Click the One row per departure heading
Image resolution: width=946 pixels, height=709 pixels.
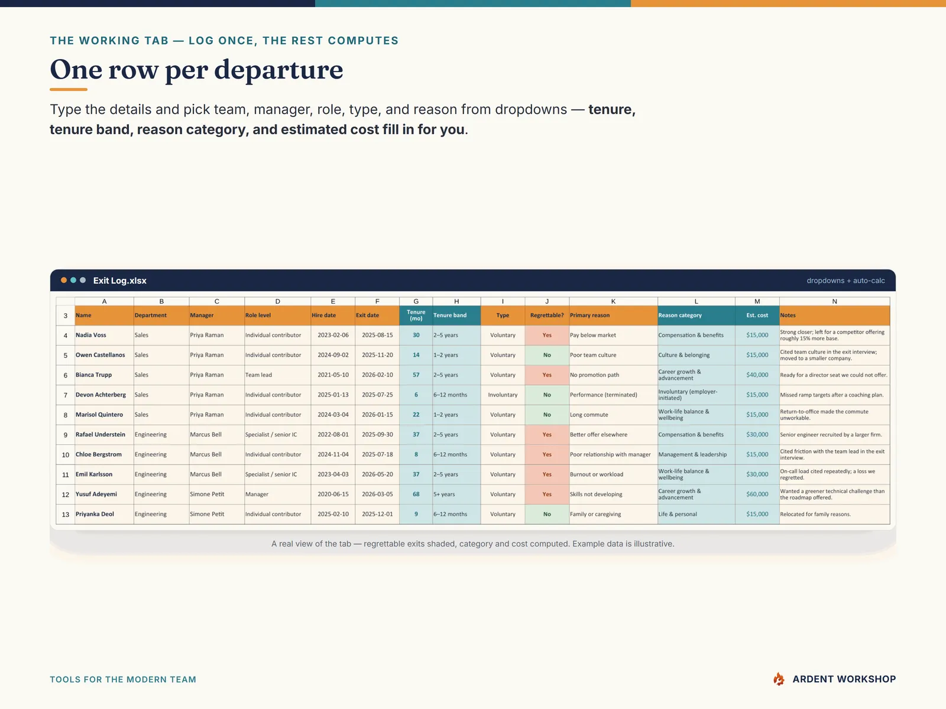click(x=196, y=70)
